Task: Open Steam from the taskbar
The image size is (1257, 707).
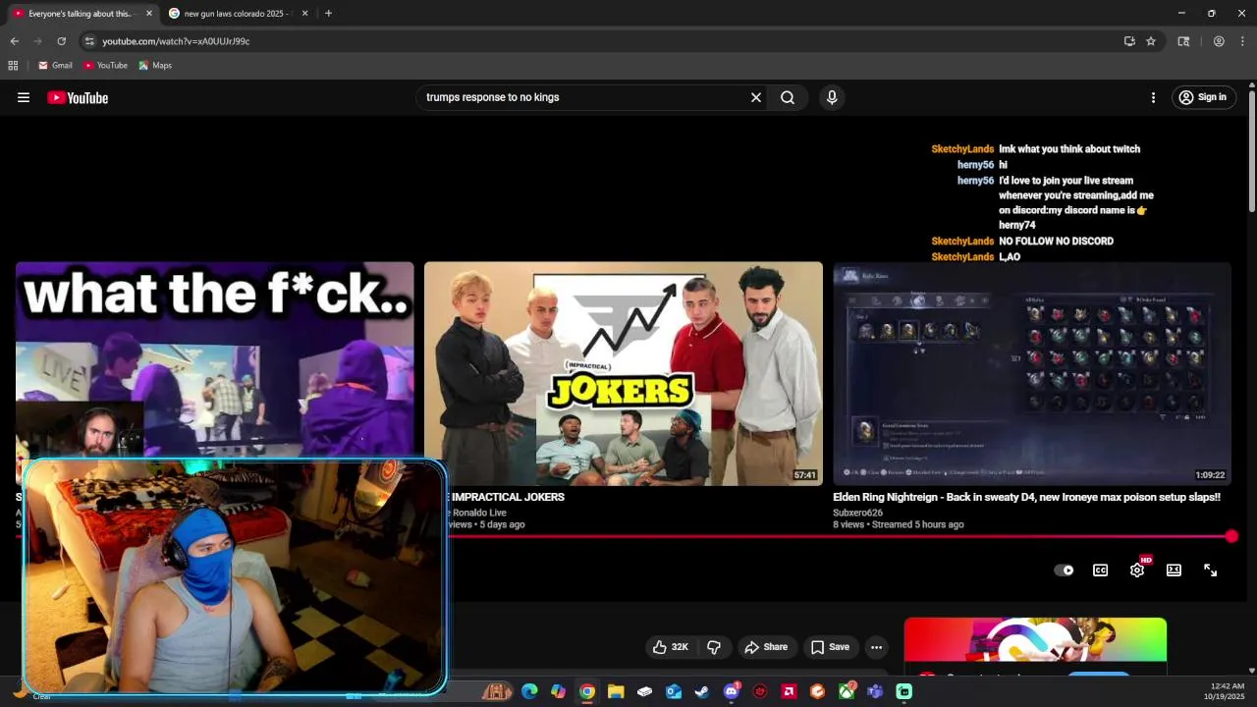Action: pyautogui.click(x=702, y=691)
